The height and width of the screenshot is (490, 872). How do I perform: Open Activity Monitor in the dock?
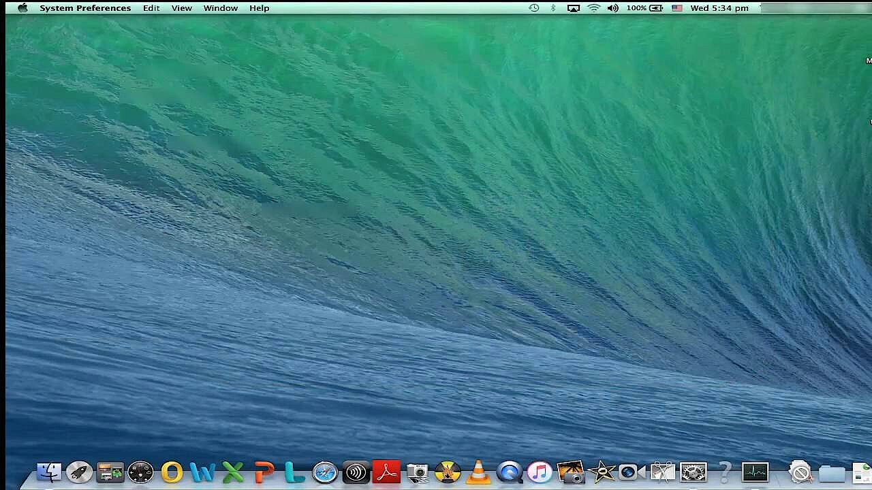click(x=755, y=472)
